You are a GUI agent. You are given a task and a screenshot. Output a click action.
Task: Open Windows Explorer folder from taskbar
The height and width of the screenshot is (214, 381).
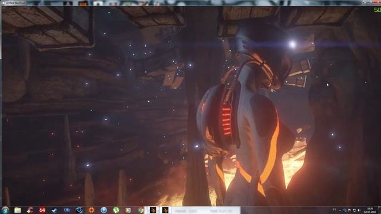[x=17, y=210]
